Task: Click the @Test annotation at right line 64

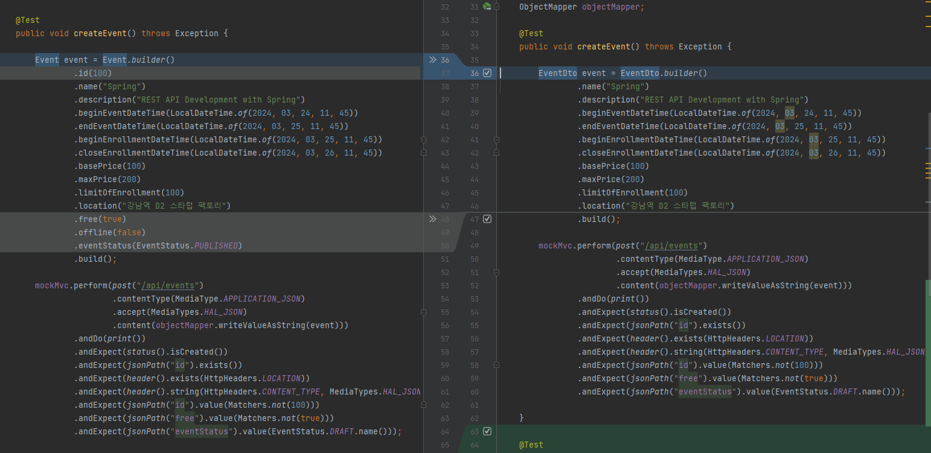Action: 531,445
